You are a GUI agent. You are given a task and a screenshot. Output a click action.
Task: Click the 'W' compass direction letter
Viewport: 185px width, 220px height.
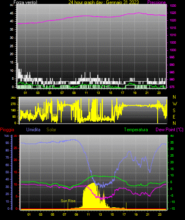[x=175, y=104]
